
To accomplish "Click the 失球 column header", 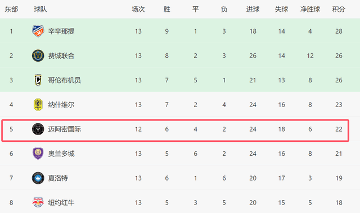I will coord(281,10).
